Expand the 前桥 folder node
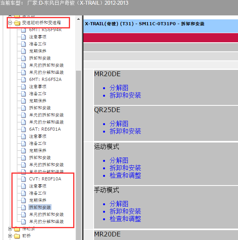238x240 pixels. (10, 236)
